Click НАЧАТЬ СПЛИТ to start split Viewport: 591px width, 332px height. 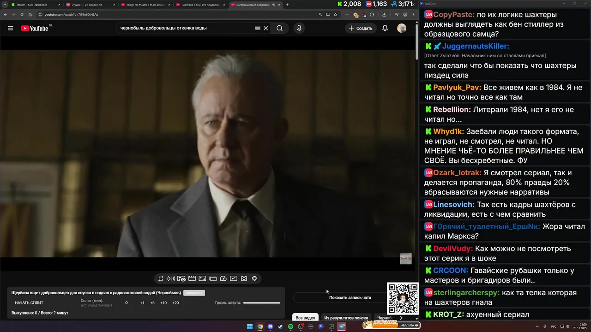(29, 303)
